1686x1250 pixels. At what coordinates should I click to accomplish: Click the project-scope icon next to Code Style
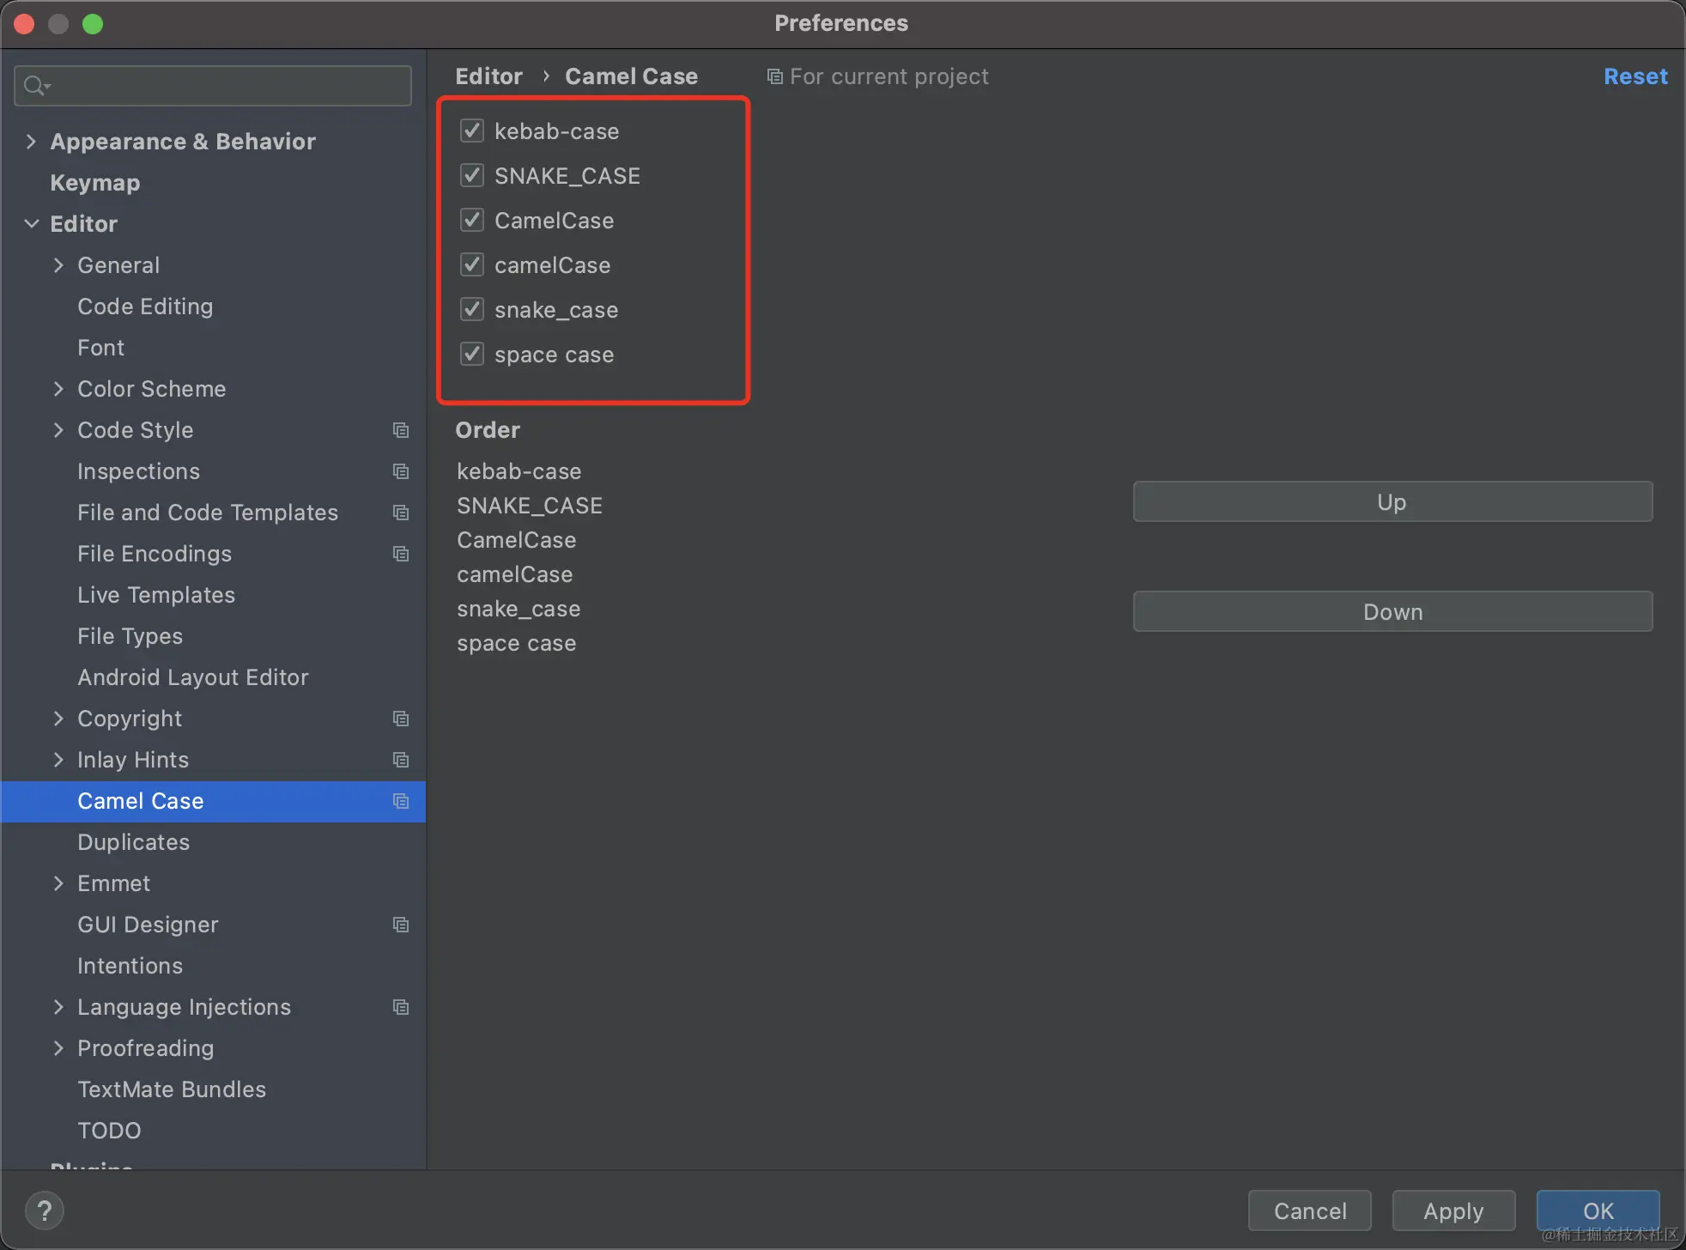coord(400,430)
